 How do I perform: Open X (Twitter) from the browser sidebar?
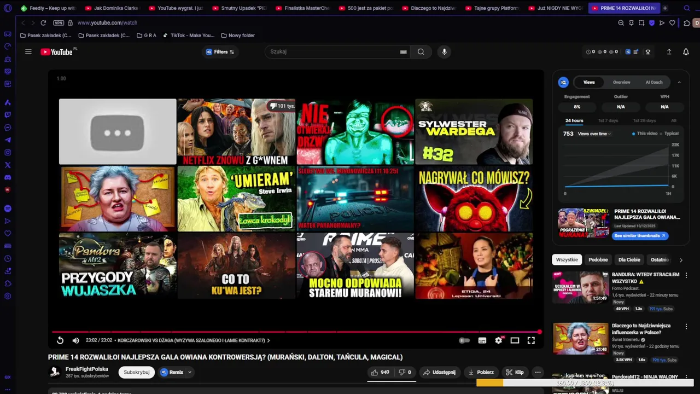click(x=8, y=165)
